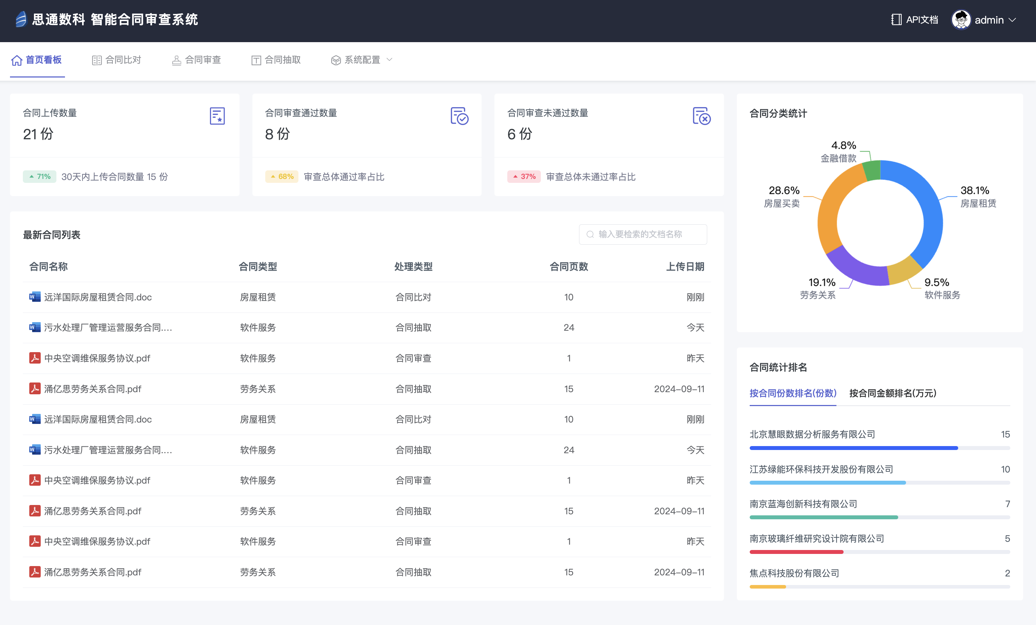Image resolution: width=1036 pixels, height=625 pixels.
Task: Select 按合同份数排名(份数) ranking tab
Action: coord(793,393)
